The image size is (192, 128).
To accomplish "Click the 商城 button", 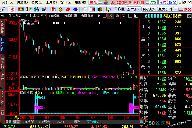I will (x=163, y=2).
